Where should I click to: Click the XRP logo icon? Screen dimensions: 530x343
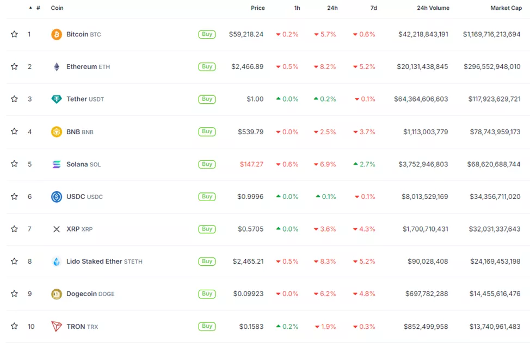pos(57,229)
